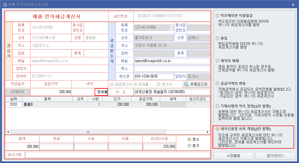Pick the 계산서 type radio button
299x163 pixels.
point(158,84)
